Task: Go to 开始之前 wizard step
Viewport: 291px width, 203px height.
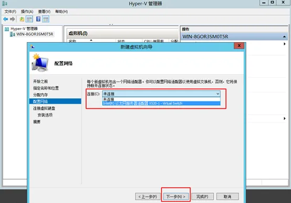Action: pos(40,82)
